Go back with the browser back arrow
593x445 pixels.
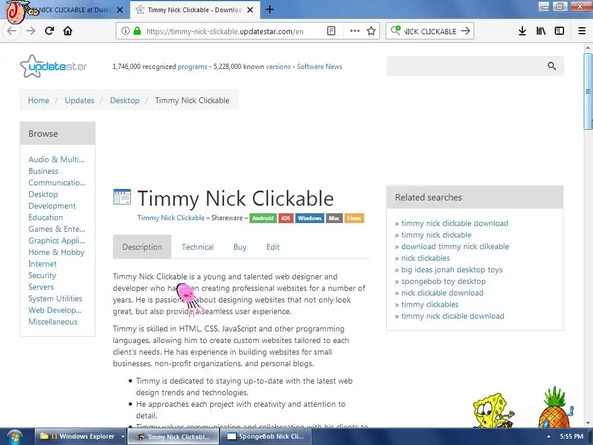coord(12,31)
